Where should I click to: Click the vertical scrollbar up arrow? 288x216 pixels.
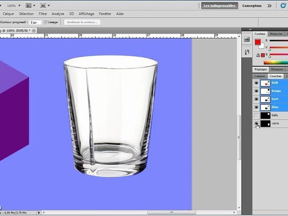pyautogui.click(x=239, y=37)
